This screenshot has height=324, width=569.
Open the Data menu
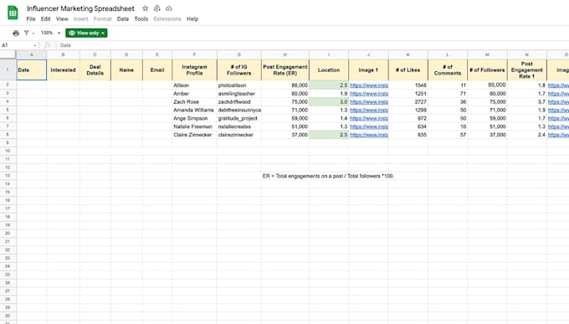123,19
